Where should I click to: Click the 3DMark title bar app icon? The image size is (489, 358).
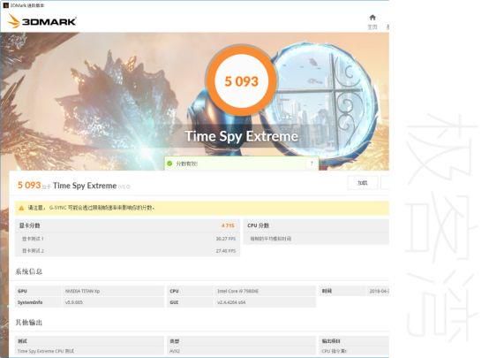coord(5,5)
